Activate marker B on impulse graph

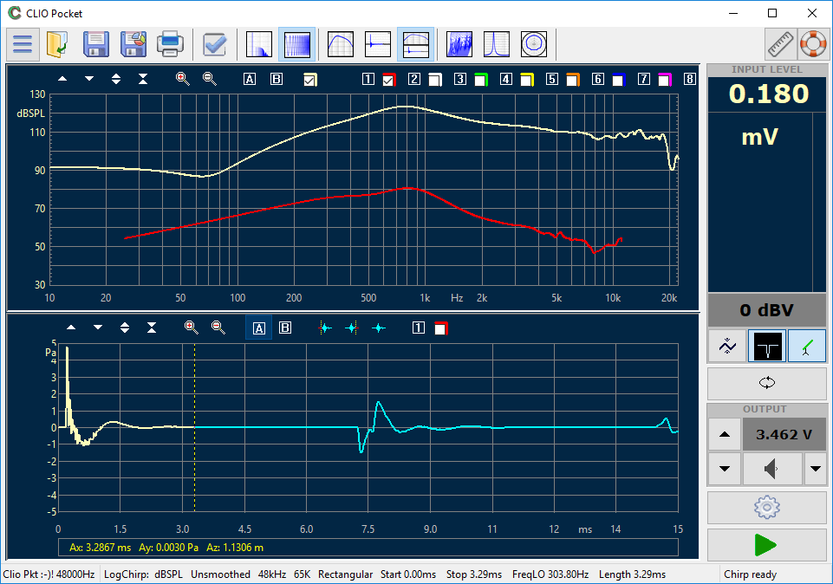tap(285, 328)
